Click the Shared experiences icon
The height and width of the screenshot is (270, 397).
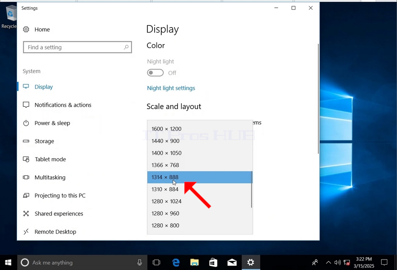coord(26,214)
